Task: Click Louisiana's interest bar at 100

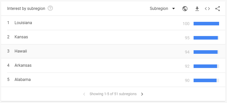Action: point(206,24)
